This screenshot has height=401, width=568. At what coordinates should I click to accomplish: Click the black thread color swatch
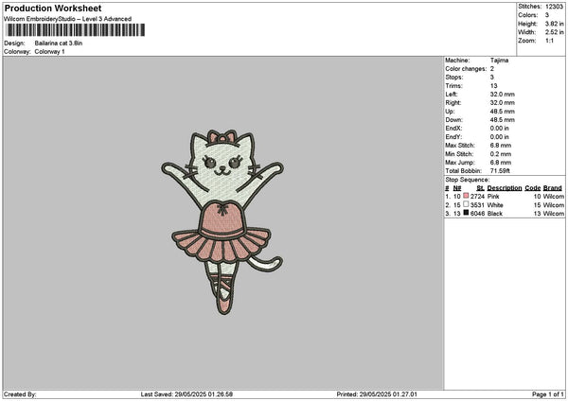click(x=466, y=213)
